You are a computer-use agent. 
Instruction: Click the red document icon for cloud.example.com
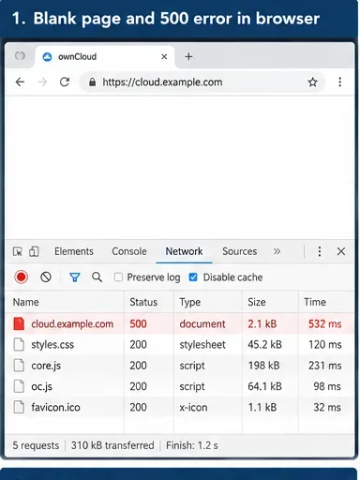(19, 323)
